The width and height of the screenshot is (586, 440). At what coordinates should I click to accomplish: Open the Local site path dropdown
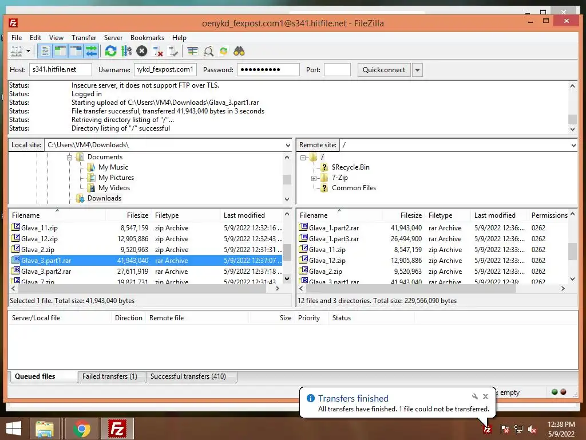288,145
